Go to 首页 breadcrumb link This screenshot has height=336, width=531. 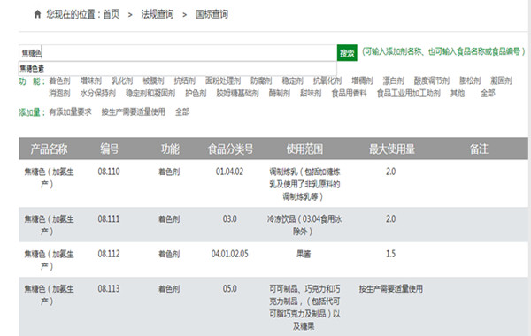point(112,14)
